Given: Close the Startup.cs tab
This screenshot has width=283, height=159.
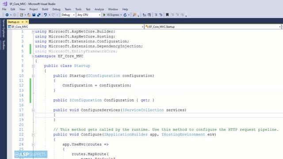Looking at the screenshot, I should click(27, 22).
